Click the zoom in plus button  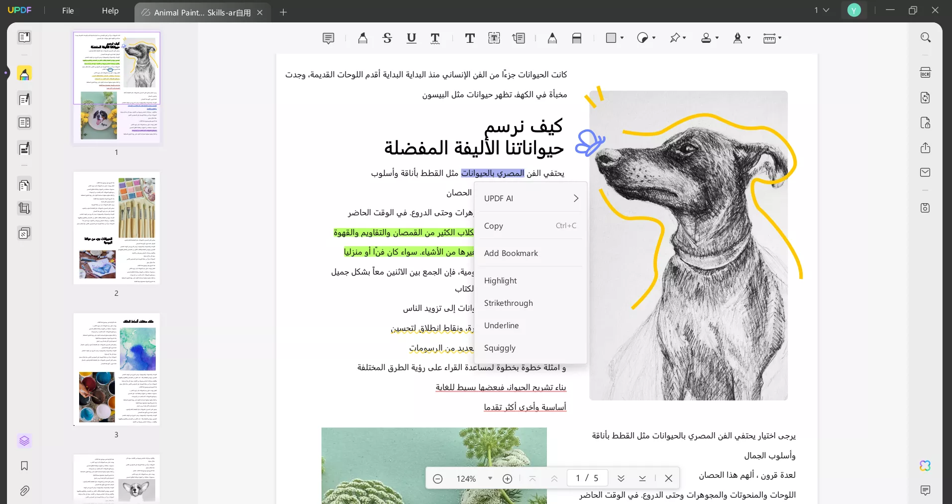pos(508,479)
